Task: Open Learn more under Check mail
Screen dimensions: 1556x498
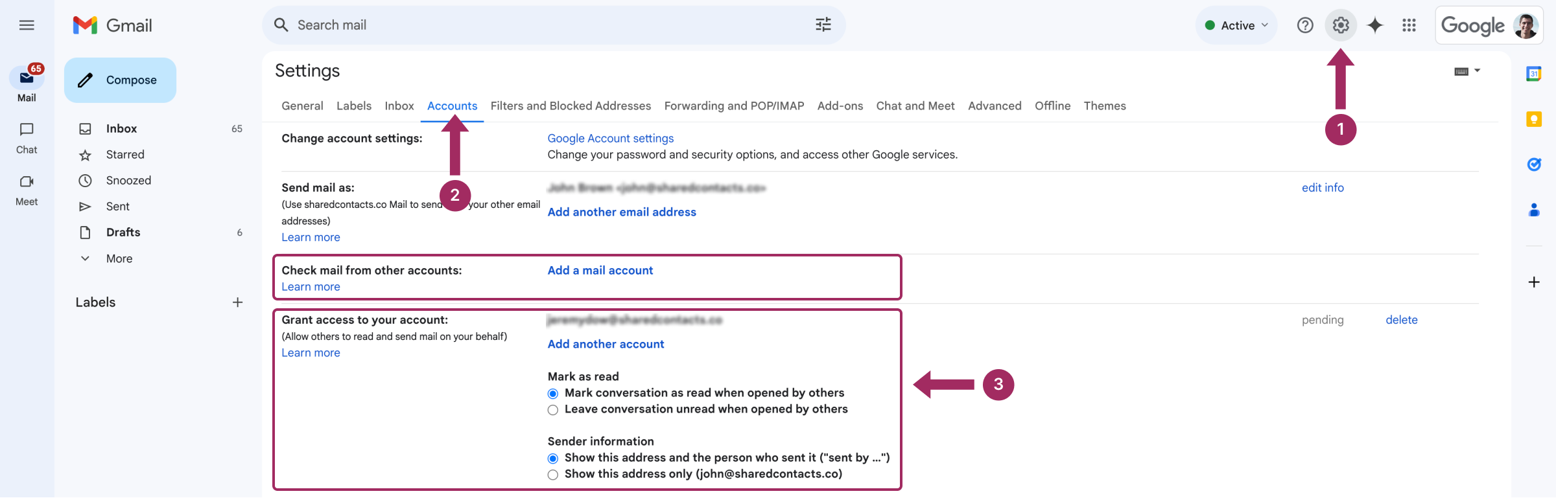Action: coord(311,287)
